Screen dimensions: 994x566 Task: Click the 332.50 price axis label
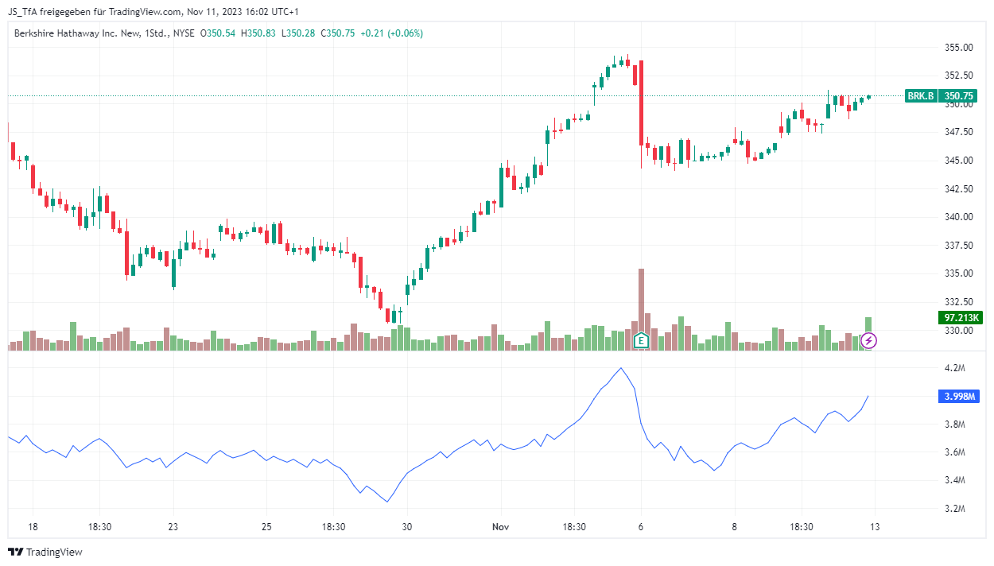coord(958,302)
